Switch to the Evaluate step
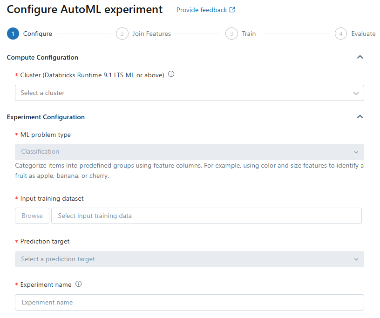380x318 pixels. [x=364, y=34]
